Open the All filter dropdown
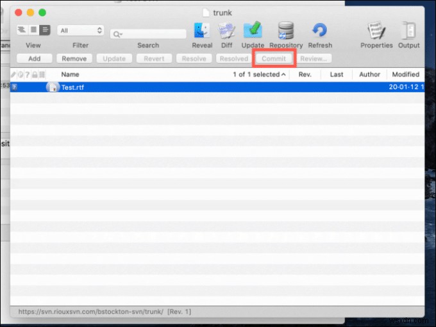This screenshot has height=327, width=436. coord(81,30)
